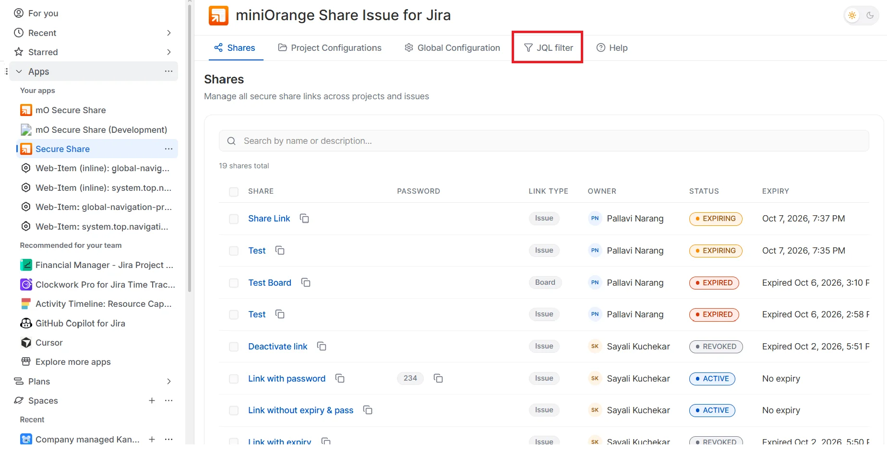The height and width of the screenshot is (453, 887).
Task: Open Company managed Kan... more options
Action: click(168, 439)
